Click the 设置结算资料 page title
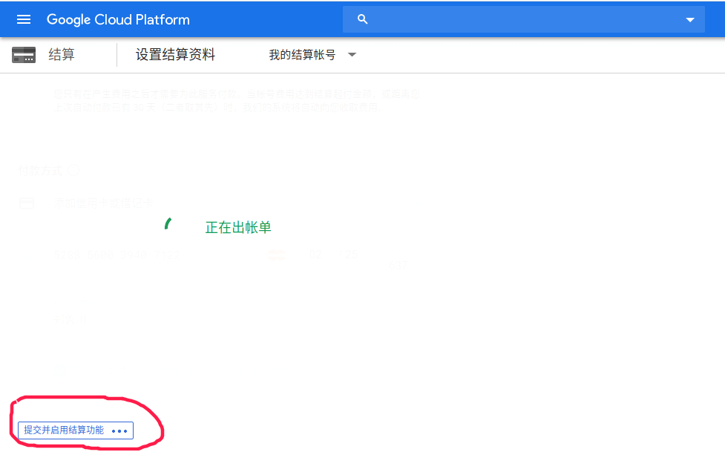Viewport: 725px width, 452px height. (175, 55)
